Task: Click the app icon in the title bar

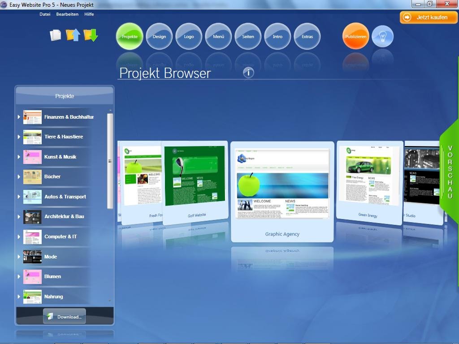Action: click(4, 4)
